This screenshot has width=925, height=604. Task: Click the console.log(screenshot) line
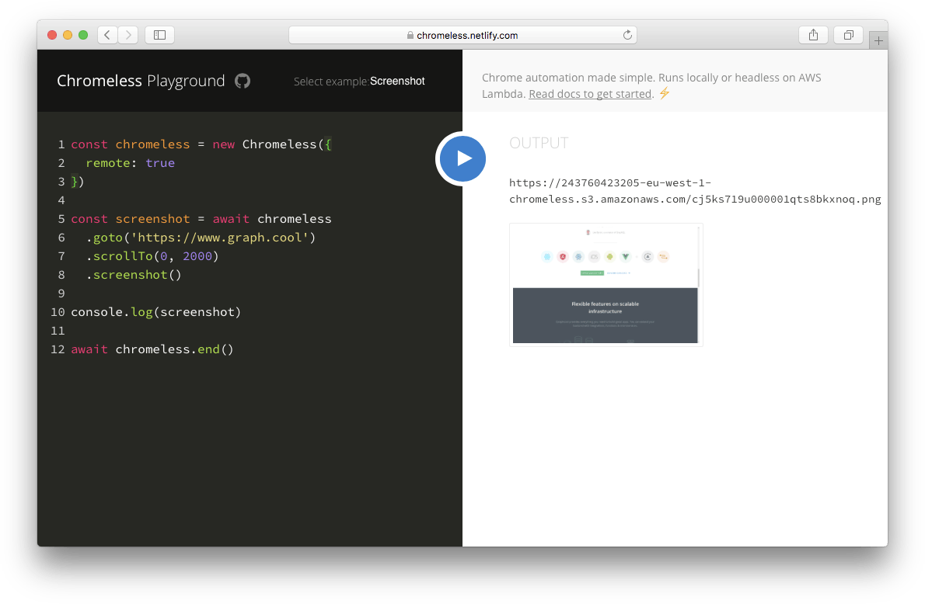155,312
